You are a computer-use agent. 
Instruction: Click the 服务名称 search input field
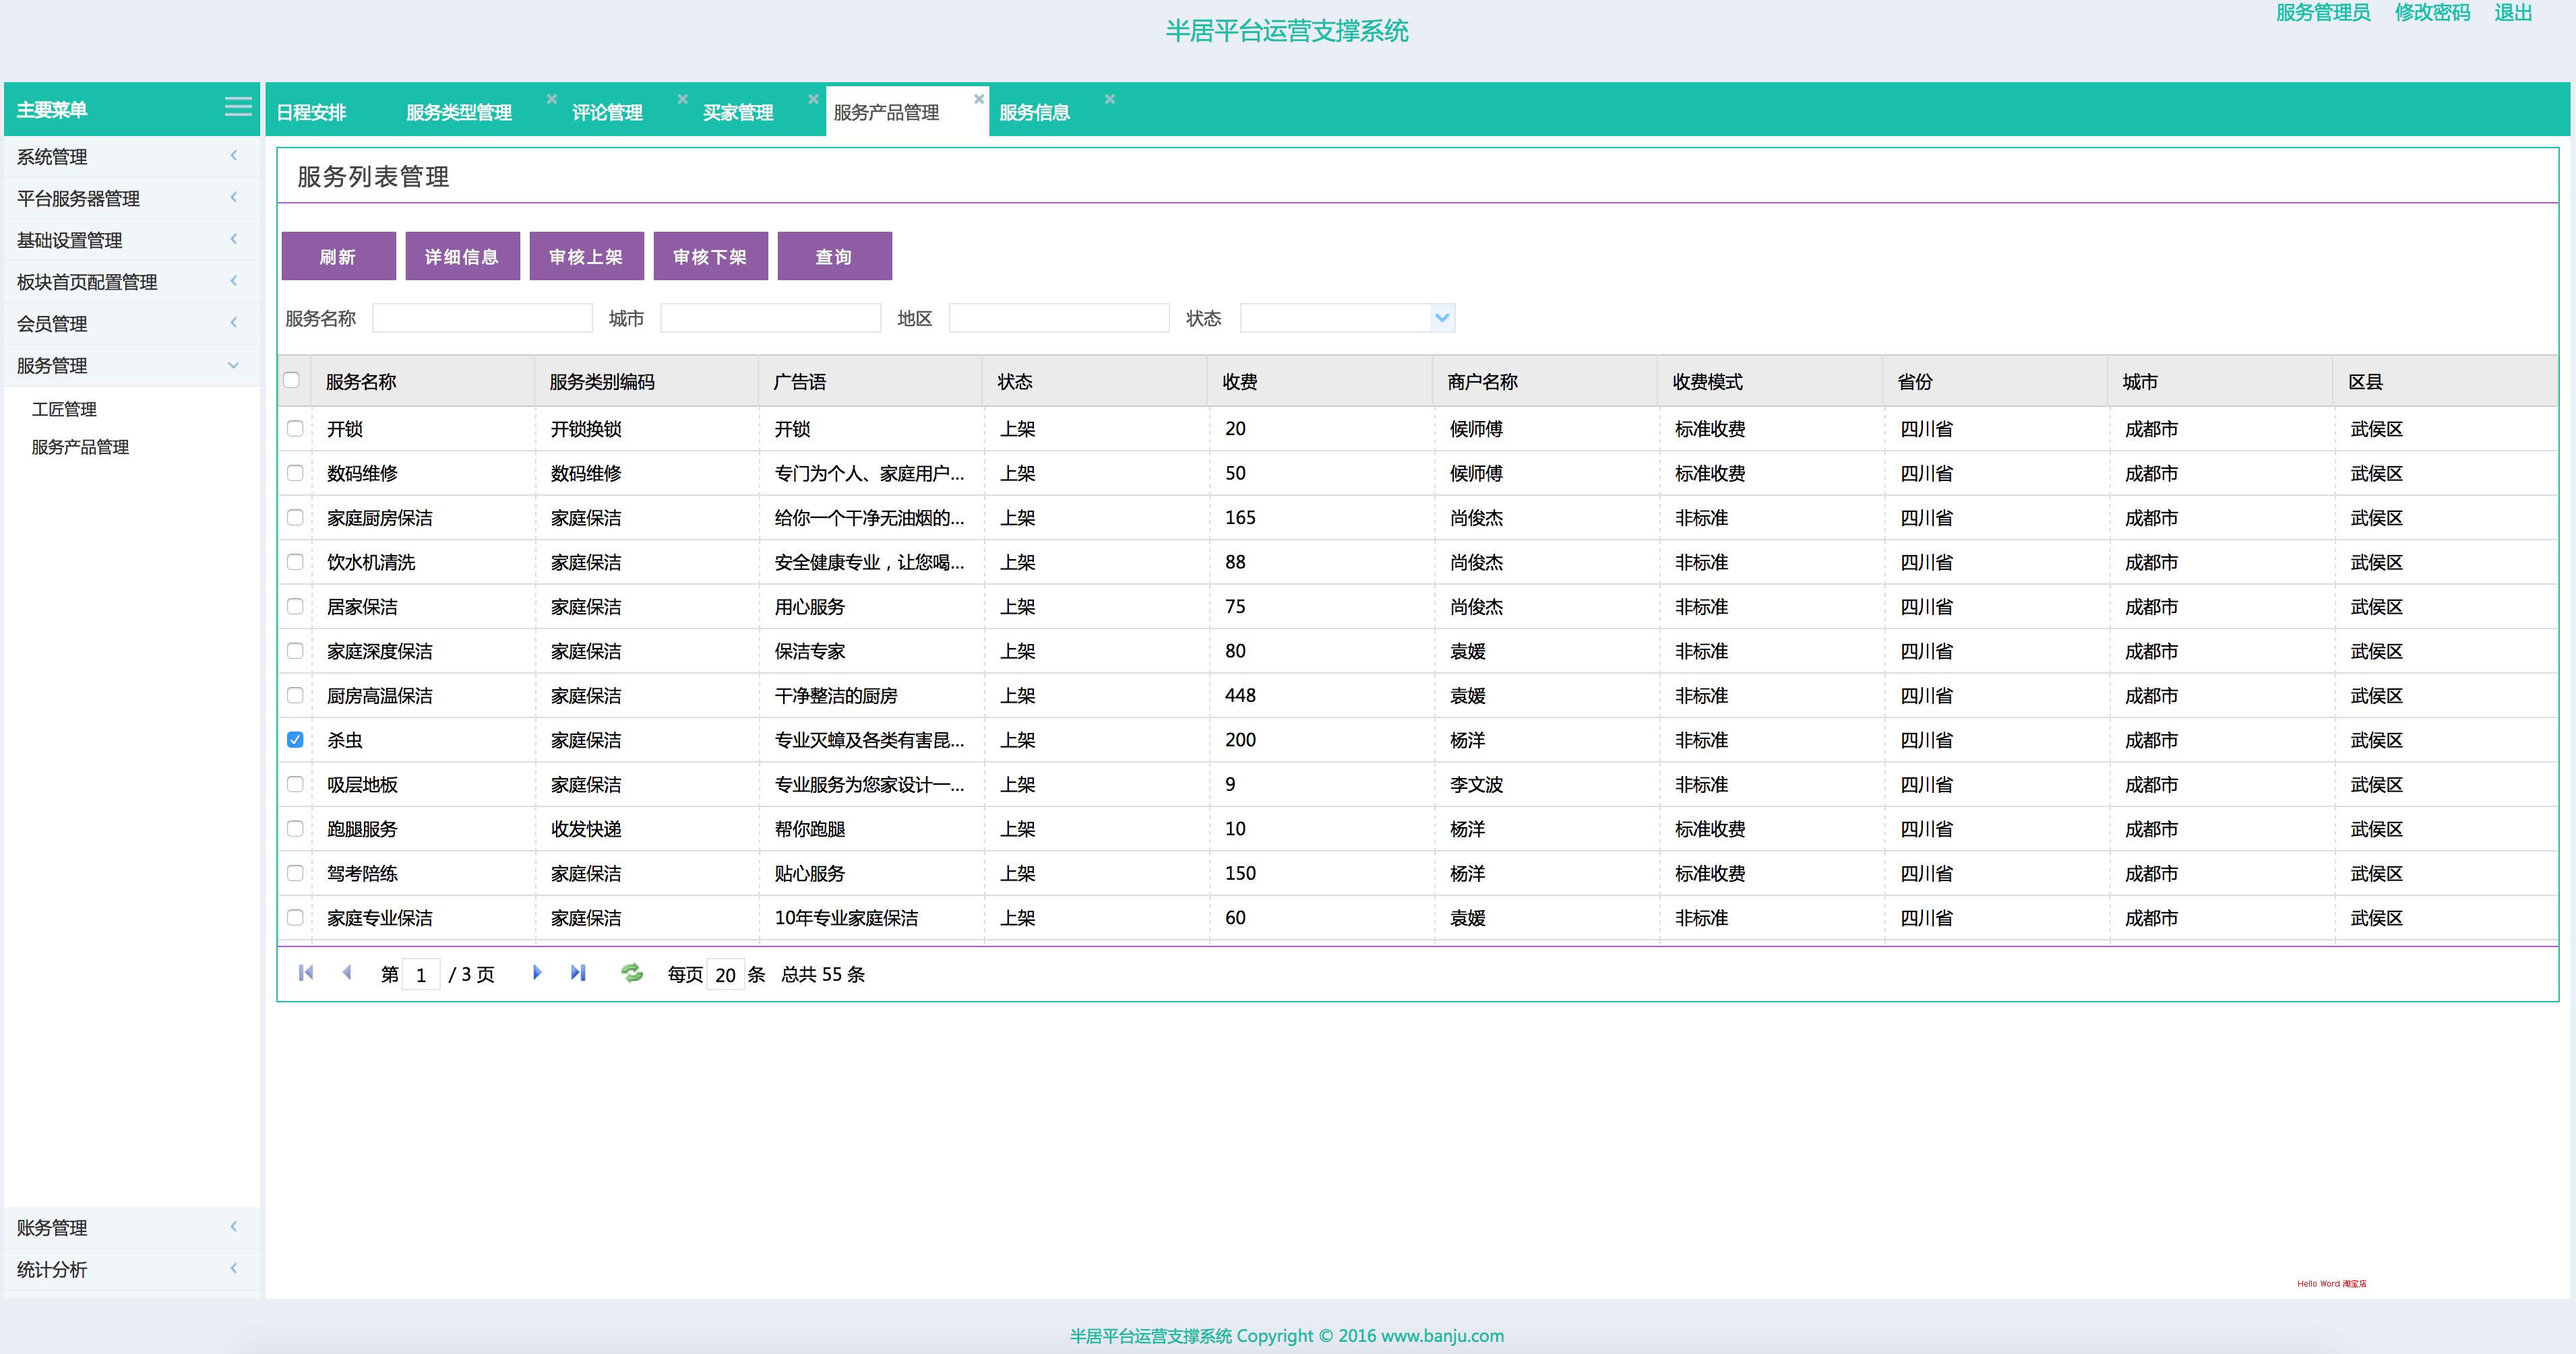click(482, 318)
